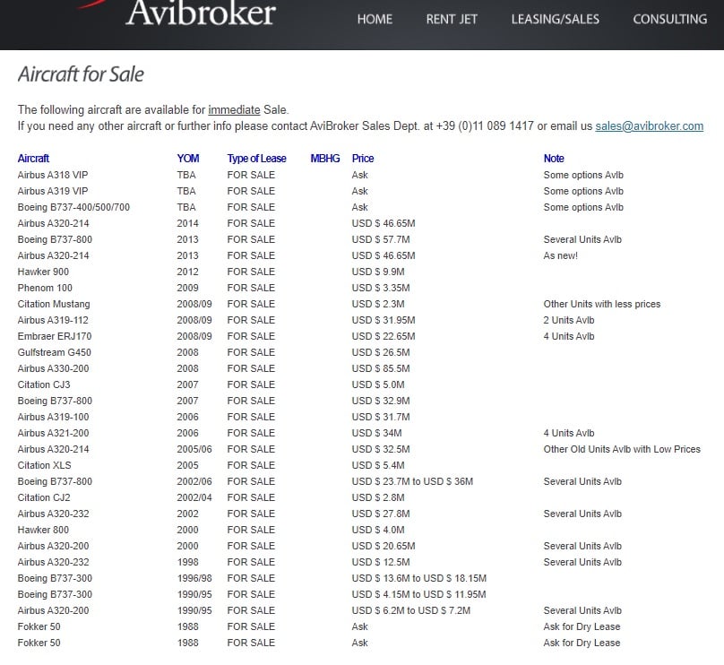Click the price "USD $ 3.35M"

[x=381, y=289]
